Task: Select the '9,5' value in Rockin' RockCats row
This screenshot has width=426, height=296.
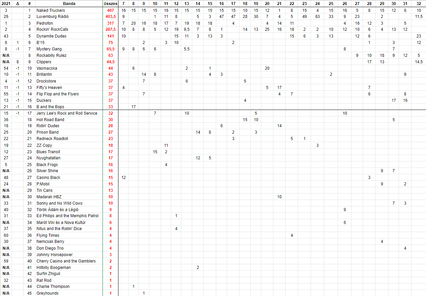Action: tap(187, 29)
